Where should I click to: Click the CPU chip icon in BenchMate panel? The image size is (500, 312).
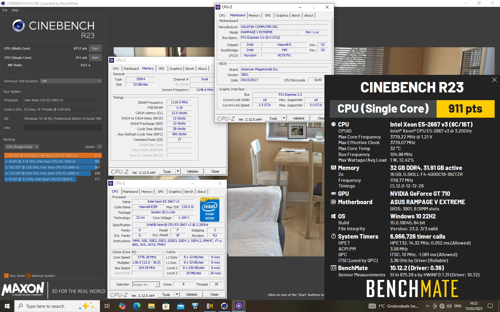[x=333, y=125]
